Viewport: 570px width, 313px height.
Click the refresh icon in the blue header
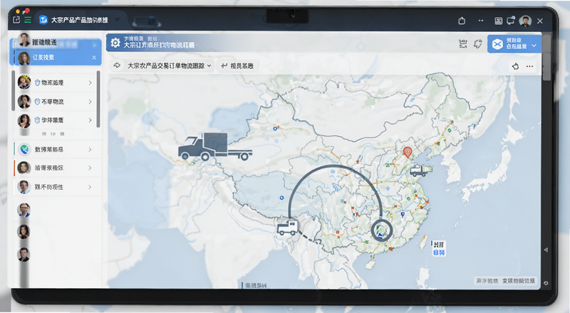coord(477,44)
